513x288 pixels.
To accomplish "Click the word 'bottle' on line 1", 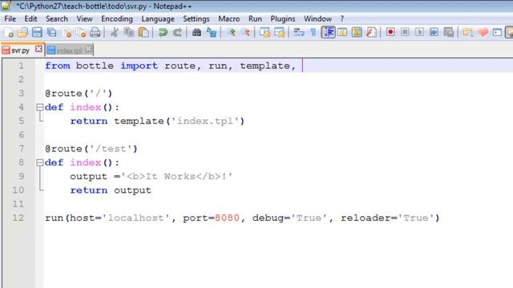I will [x=95, y=66].
